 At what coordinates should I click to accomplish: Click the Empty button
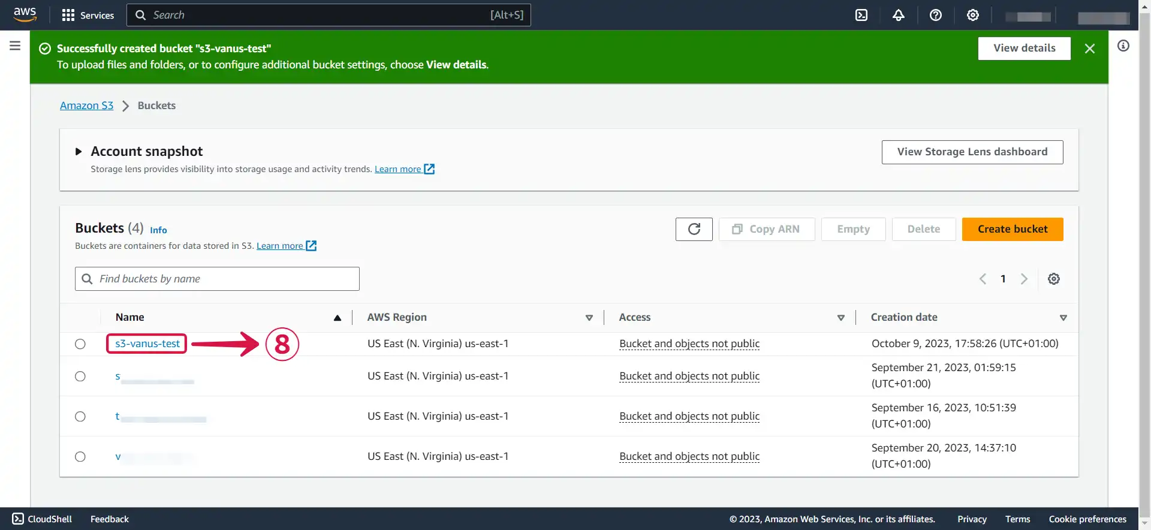point(853,229)
